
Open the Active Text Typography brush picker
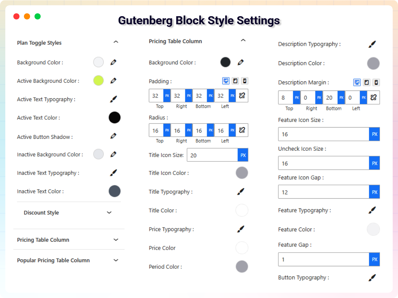(114, 99)
